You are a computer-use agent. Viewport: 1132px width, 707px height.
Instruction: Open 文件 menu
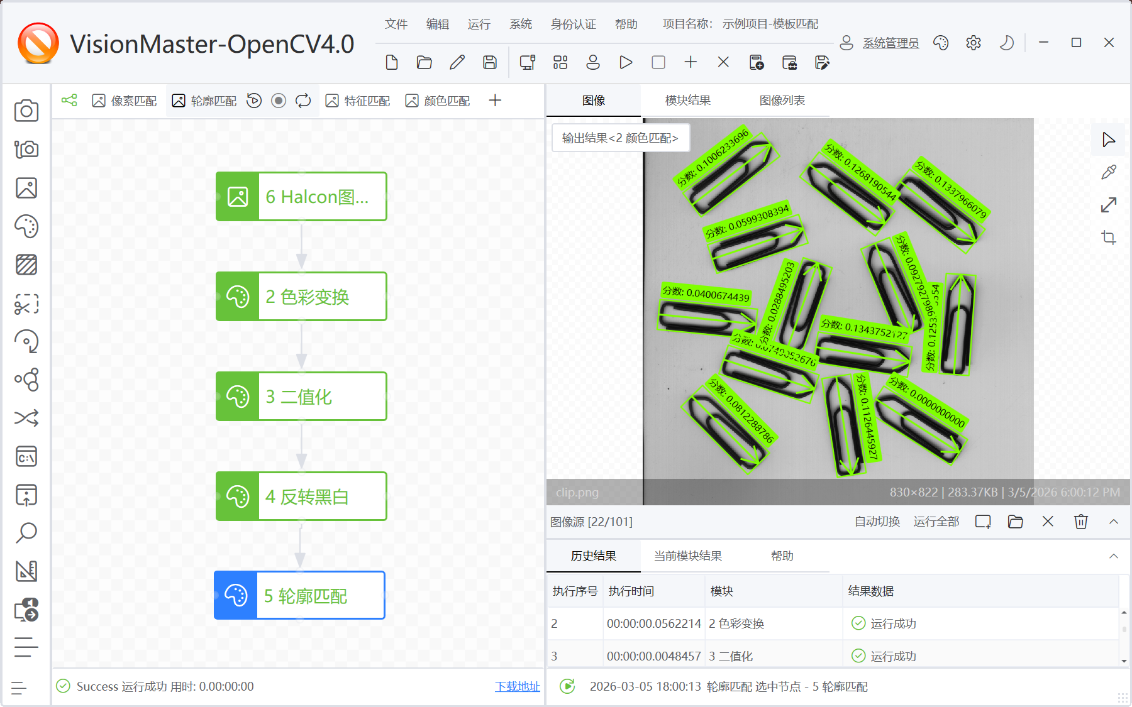tap(396, 24)
